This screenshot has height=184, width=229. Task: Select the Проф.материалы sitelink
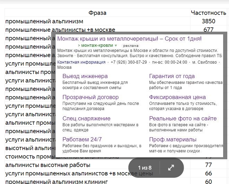pyautogui.click(x=173, y=140)
